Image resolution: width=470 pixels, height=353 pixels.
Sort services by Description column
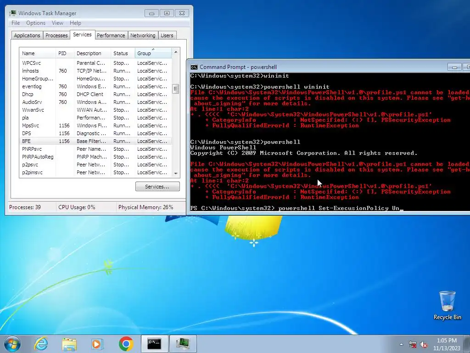pos(92,53)
